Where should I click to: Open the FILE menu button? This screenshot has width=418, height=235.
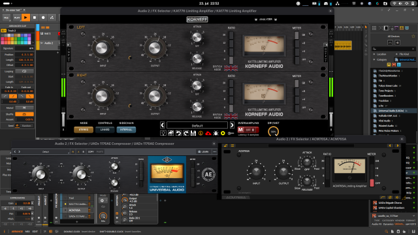click(x=6, y=18)
